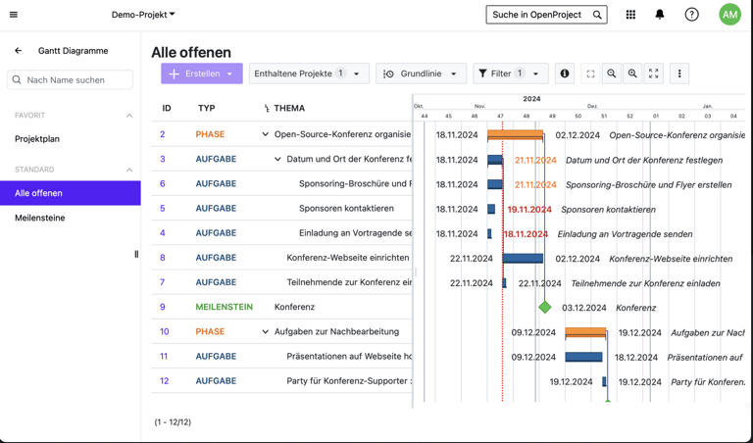Click the Nach Name suchen field
Viewport: 753px width, 443px height.
pos(76,79)
